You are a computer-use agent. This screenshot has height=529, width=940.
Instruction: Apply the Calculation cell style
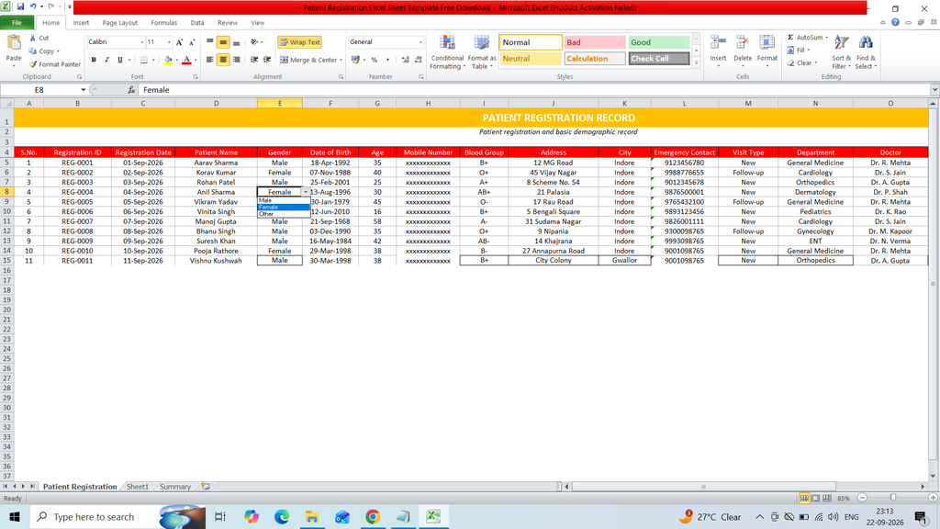tap(595, 59)
